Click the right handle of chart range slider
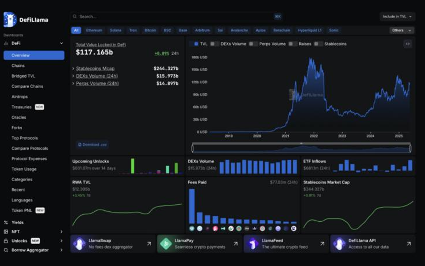The width and height of the screenshot is (425, 266). tap(410, 148)
